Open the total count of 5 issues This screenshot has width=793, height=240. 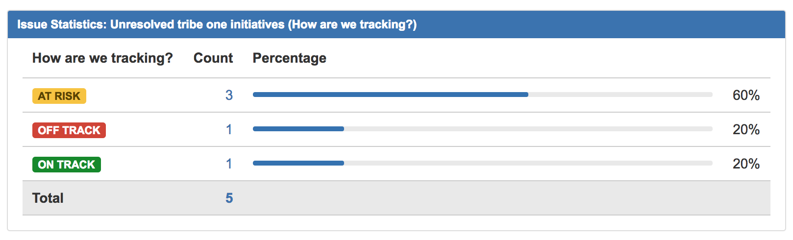point(229,198)
